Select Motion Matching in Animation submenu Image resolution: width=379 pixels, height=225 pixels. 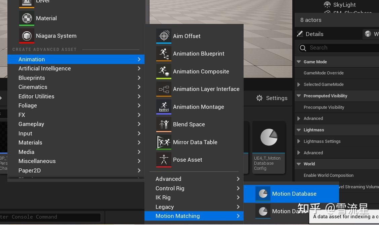pos(194,216)
